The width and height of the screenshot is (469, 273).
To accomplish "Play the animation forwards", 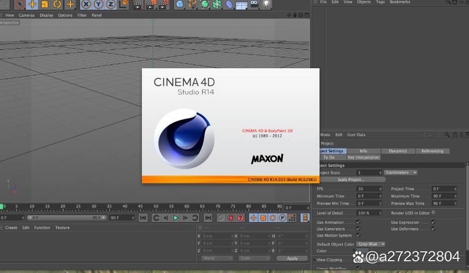I will (176, 218).
